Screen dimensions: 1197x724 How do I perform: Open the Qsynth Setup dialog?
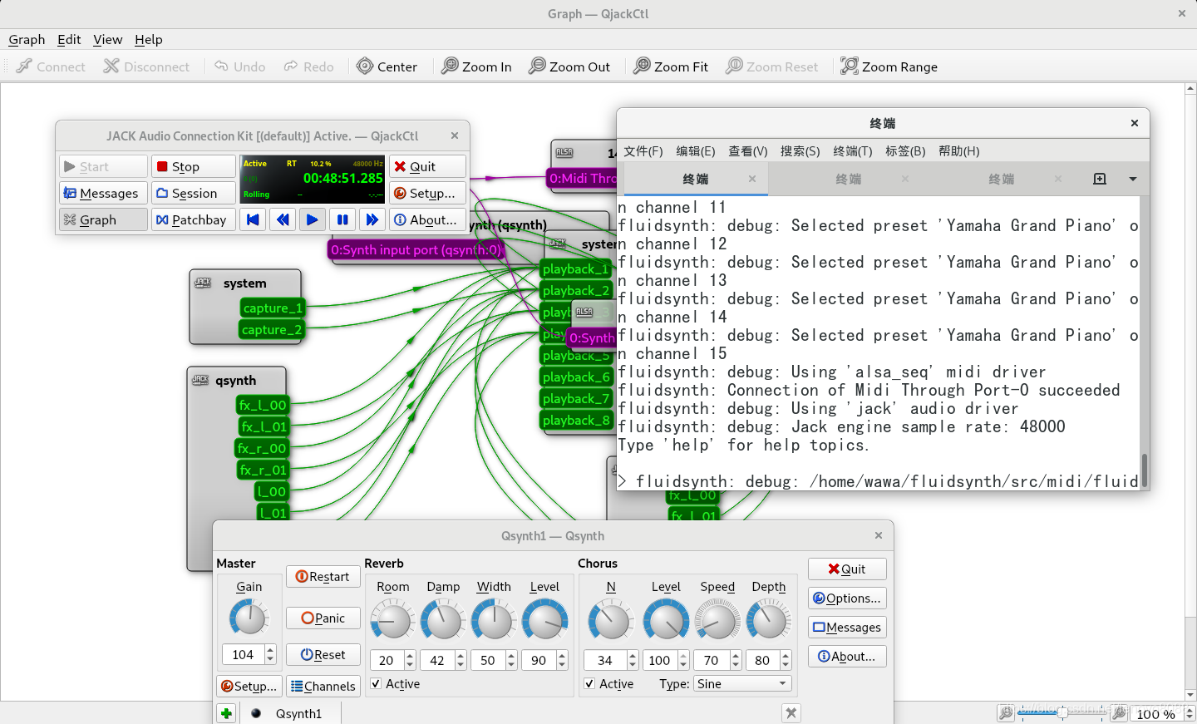[249, 686]
